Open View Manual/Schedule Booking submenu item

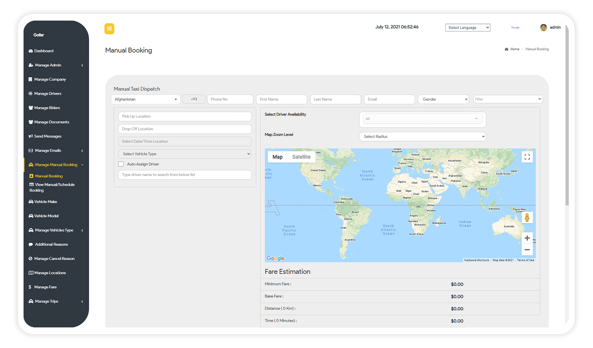tap(52, 188)
